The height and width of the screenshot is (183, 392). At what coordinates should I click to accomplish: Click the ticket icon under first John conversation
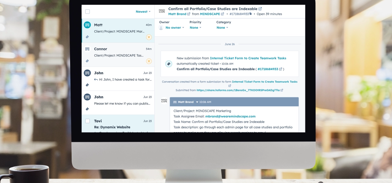(87, 85)
